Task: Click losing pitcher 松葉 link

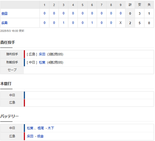Action: (x=42, y=62)
